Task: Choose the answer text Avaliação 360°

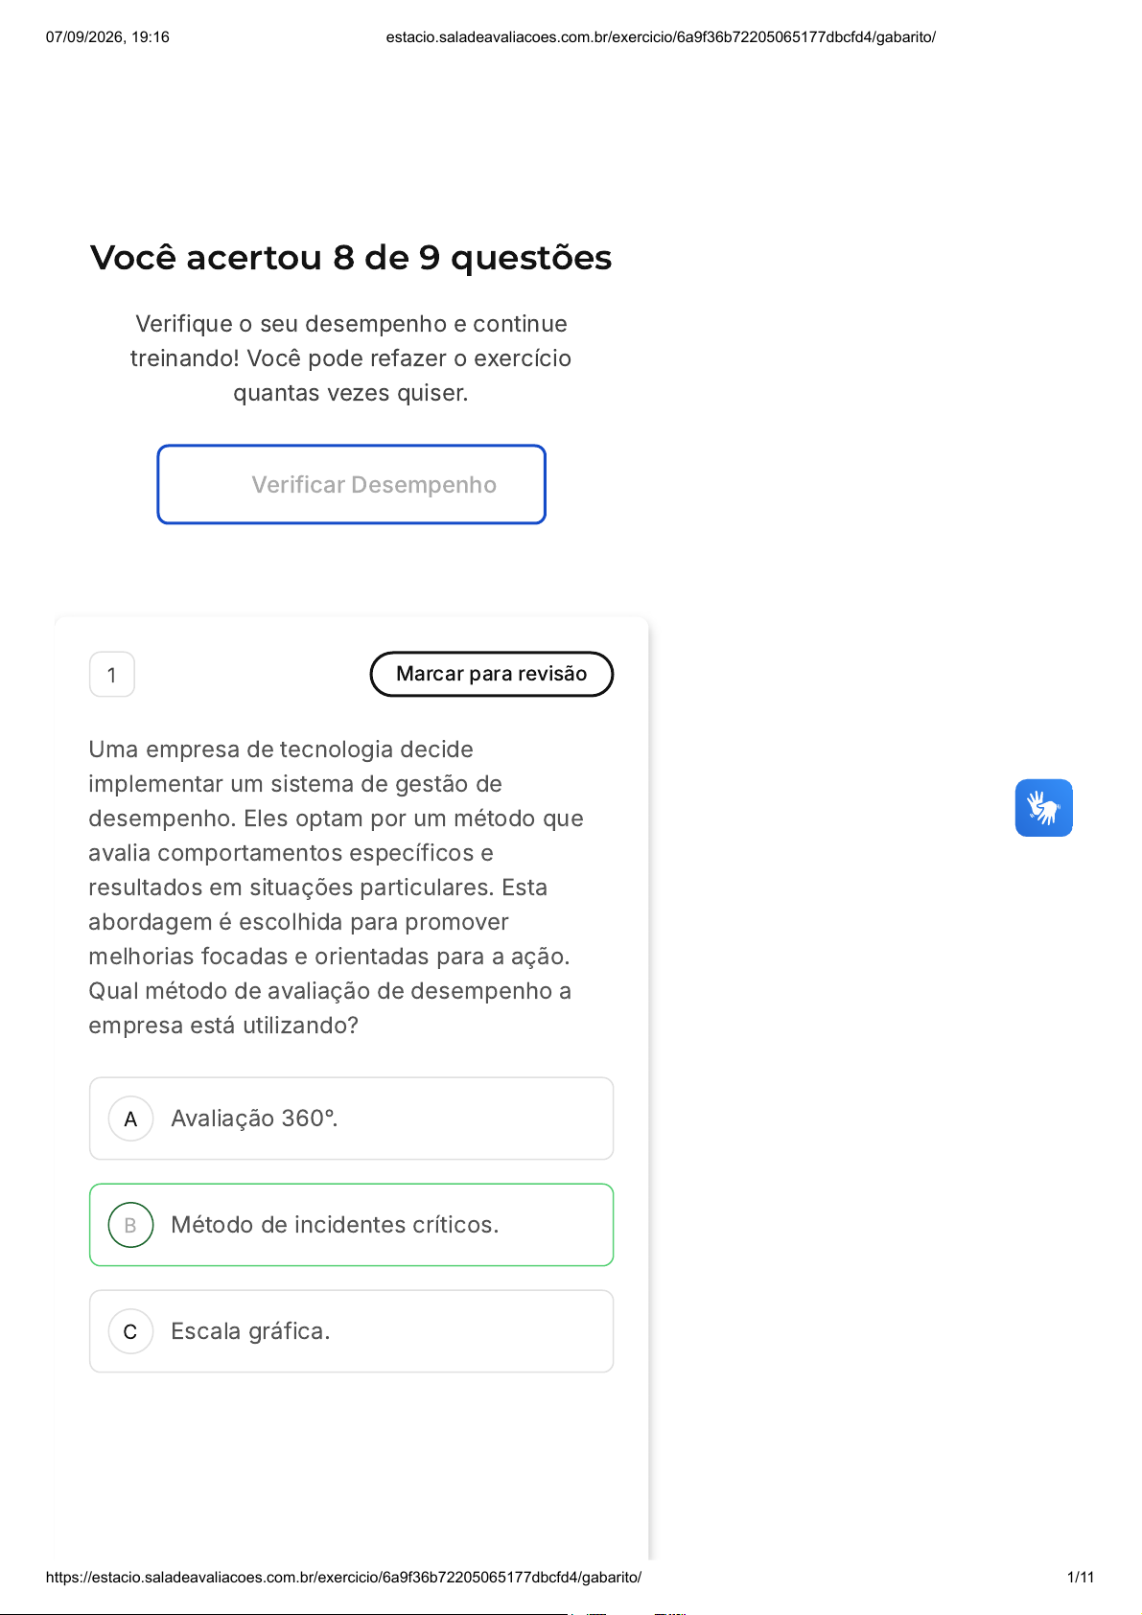Action: click(x=254, y=1119)
